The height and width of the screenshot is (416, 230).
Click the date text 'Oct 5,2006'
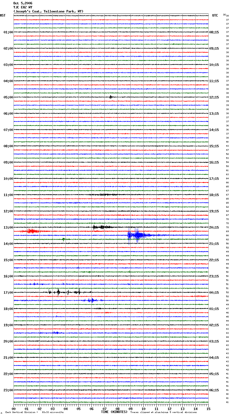pos(23,3)
